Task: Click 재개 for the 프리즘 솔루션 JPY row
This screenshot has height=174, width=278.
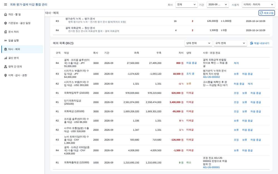Action: 236,63
